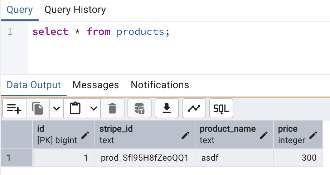The height and width of the screenshot is (175, 330).
Task: Download results as file icon
Action: [x=166, y=108]
